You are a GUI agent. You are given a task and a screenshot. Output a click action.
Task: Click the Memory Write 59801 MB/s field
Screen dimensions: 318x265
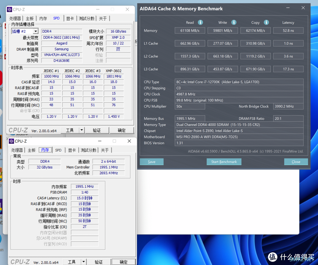[x=223, y=31]
